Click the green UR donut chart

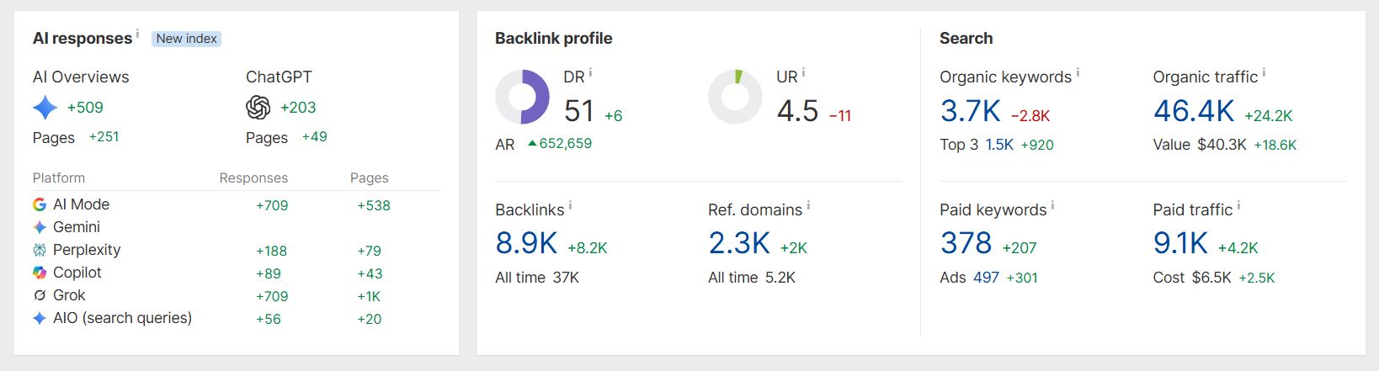click(735, 97)
